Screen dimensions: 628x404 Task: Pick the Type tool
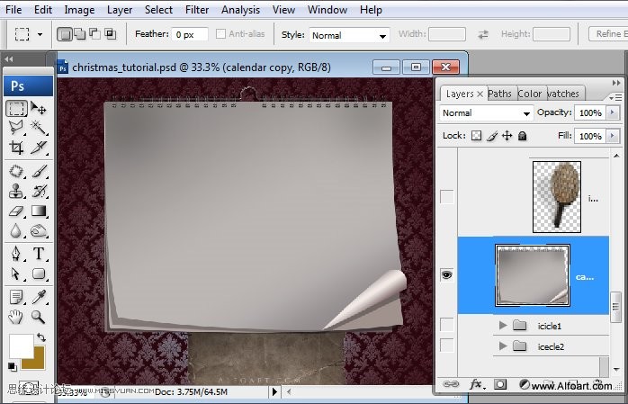(39, 253)
